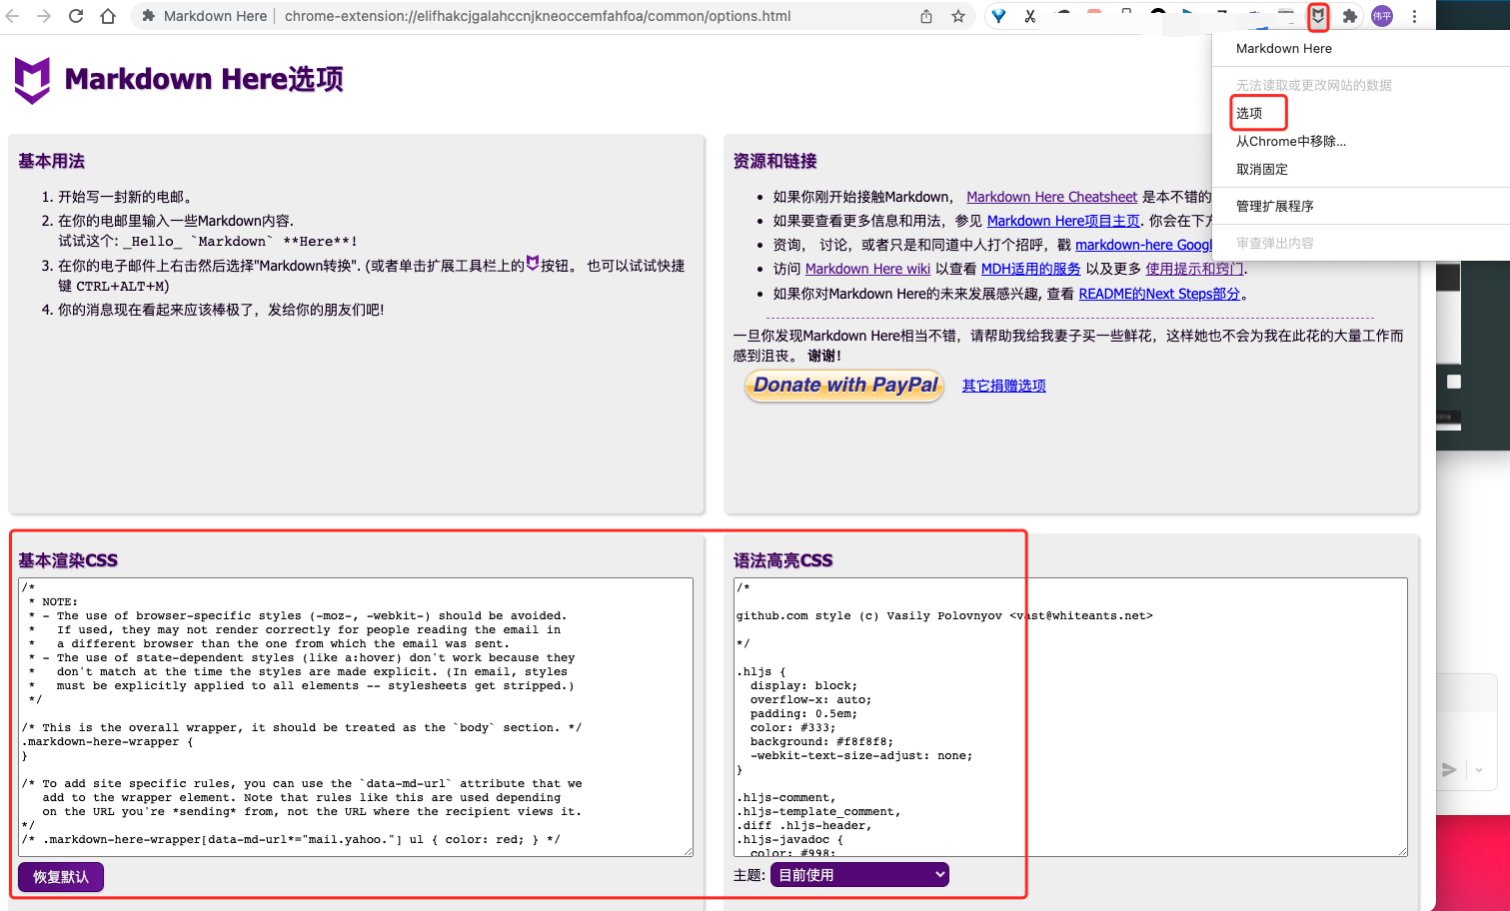Click the scissors extension icon in the toolbar
The width and height of the screenshot is (1510, 911).
pos(1030,15)
